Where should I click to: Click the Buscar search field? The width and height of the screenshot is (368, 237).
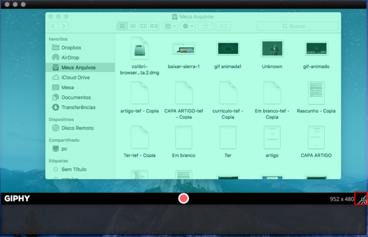click(297, 26)
